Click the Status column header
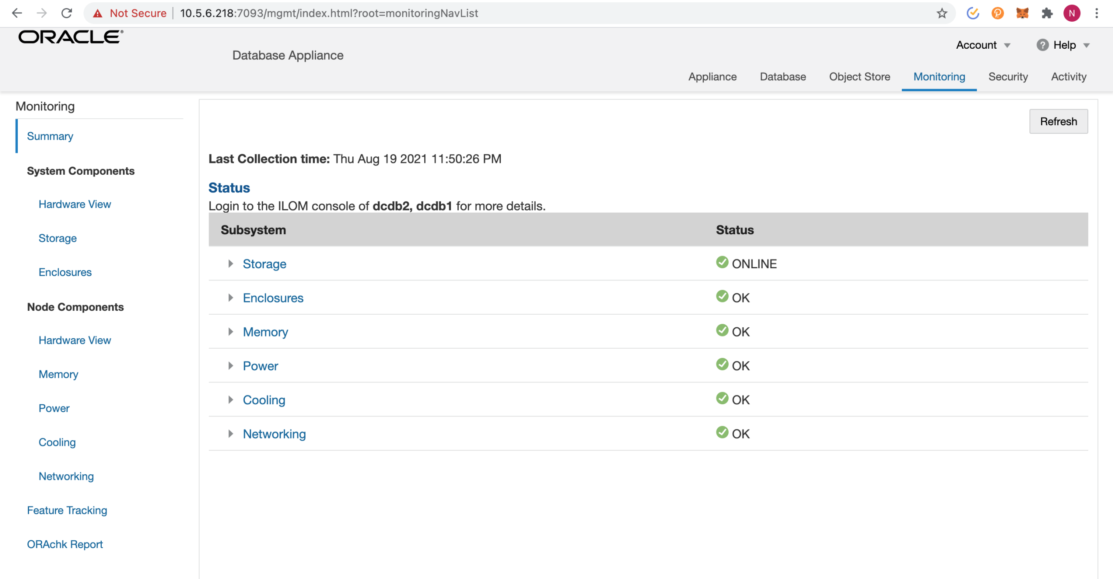 [735, 230]
